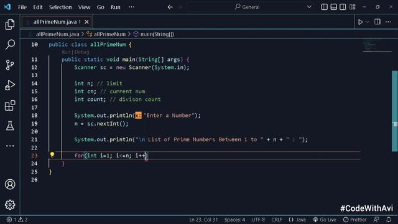398x224 pixels.
Task: Open notifications bell in status bar
Action: tap(389, 220)
